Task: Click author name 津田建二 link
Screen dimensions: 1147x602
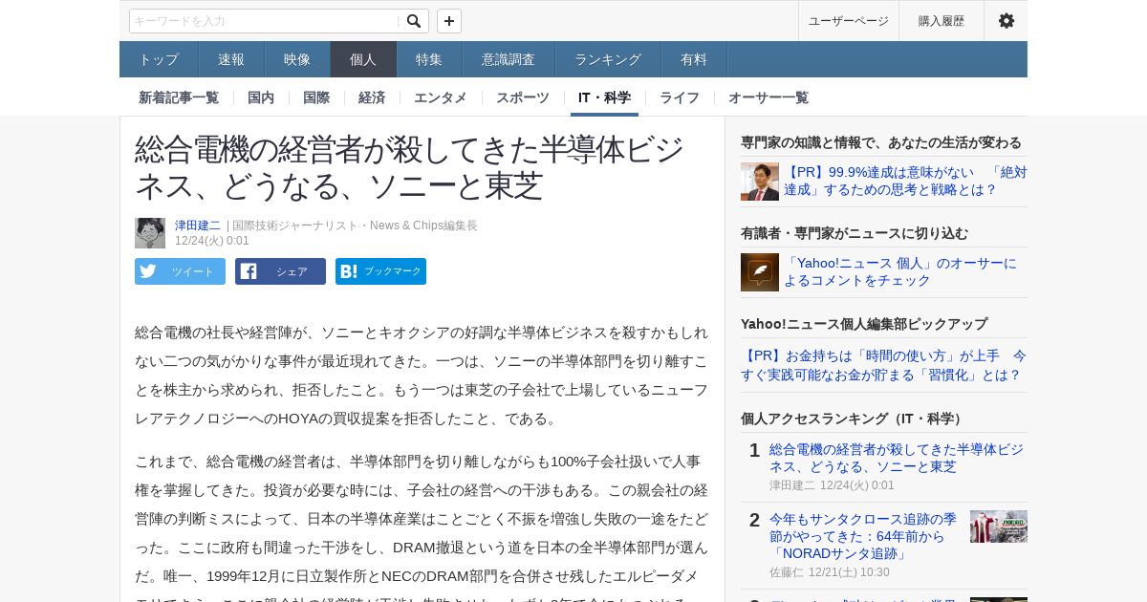Action: coord(198,226)
